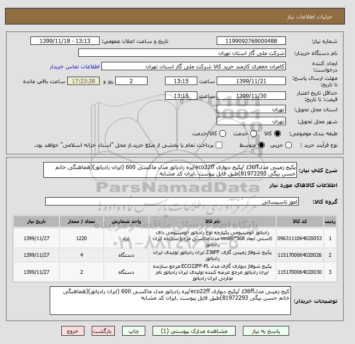Click product code 1151700064020030
This screenshot has height=344, width=355.
tap(300, 272)
